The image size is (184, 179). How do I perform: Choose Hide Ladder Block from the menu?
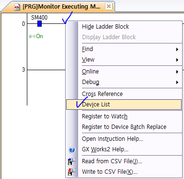(124, 27)
